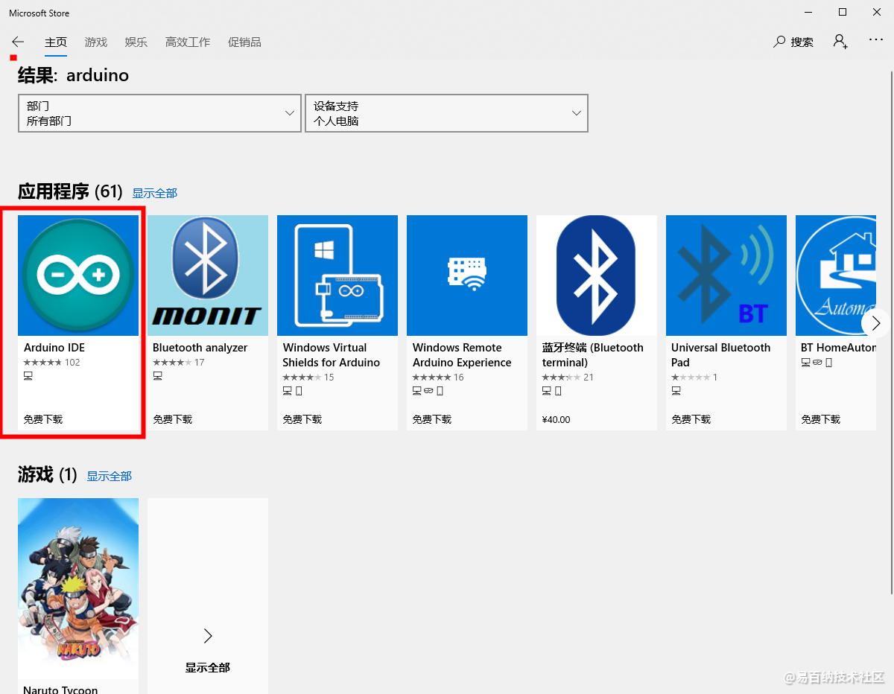Click the Windows Remote Arduino Experience rating
Screen dimensions: 894x694
click(x=438, y=378)
